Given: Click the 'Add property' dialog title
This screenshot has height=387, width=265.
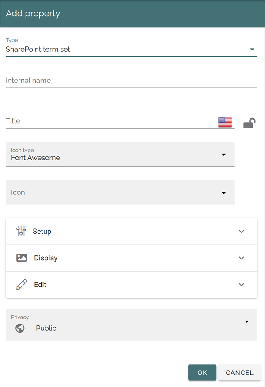Looking at the screenshot, I should pyautogui.click(x=33, y=14).
